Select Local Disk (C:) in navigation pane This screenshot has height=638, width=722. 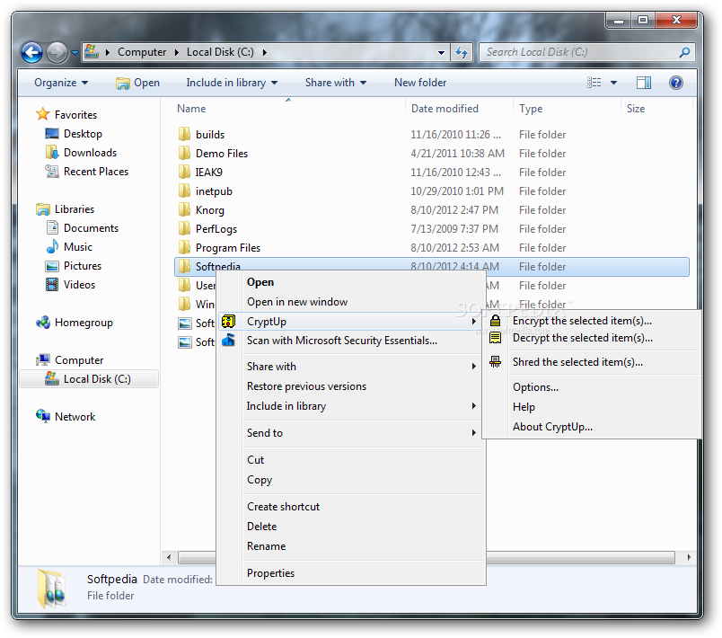(x=89, y=379)
